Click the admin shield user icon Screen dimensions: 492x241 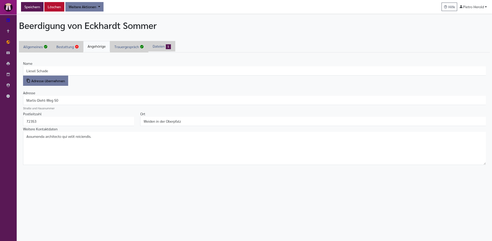pos(8,85)
